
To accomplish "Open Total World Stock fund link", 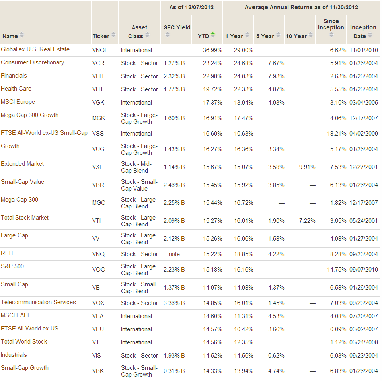I will (24, 342).
